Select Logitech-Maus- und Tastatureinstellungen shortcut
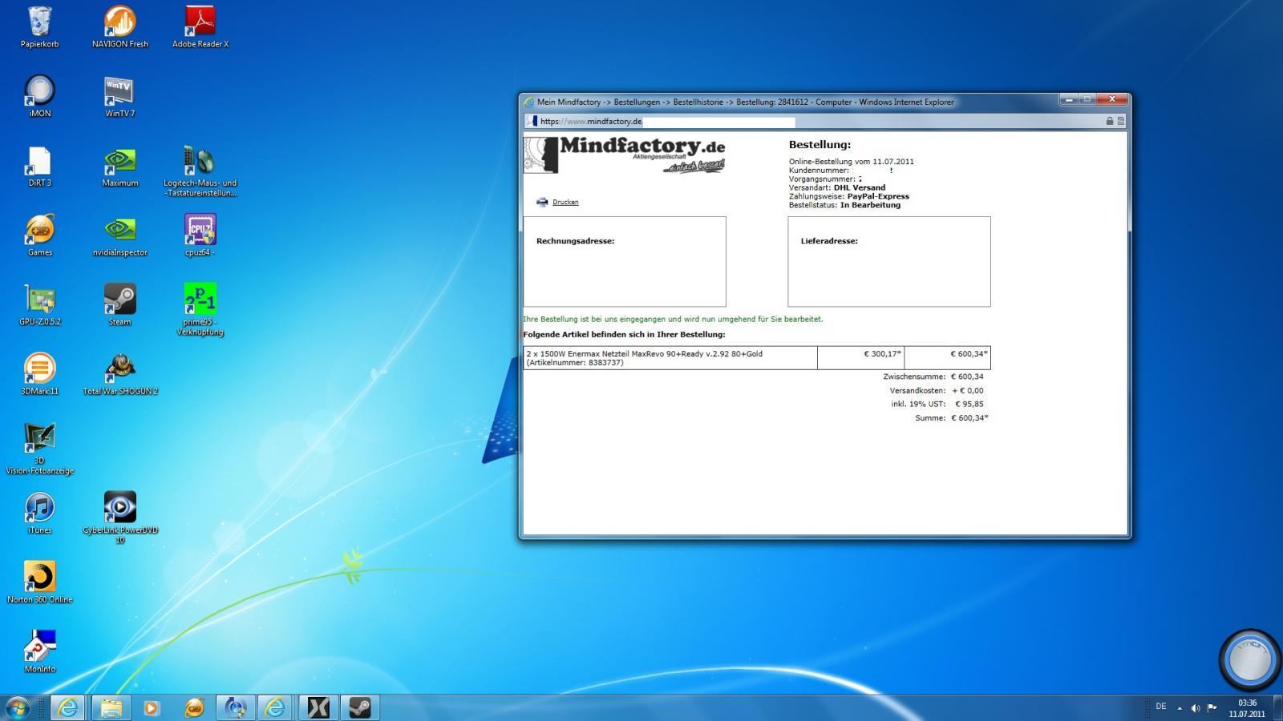 pyautogui.click(x=200, y=171)
